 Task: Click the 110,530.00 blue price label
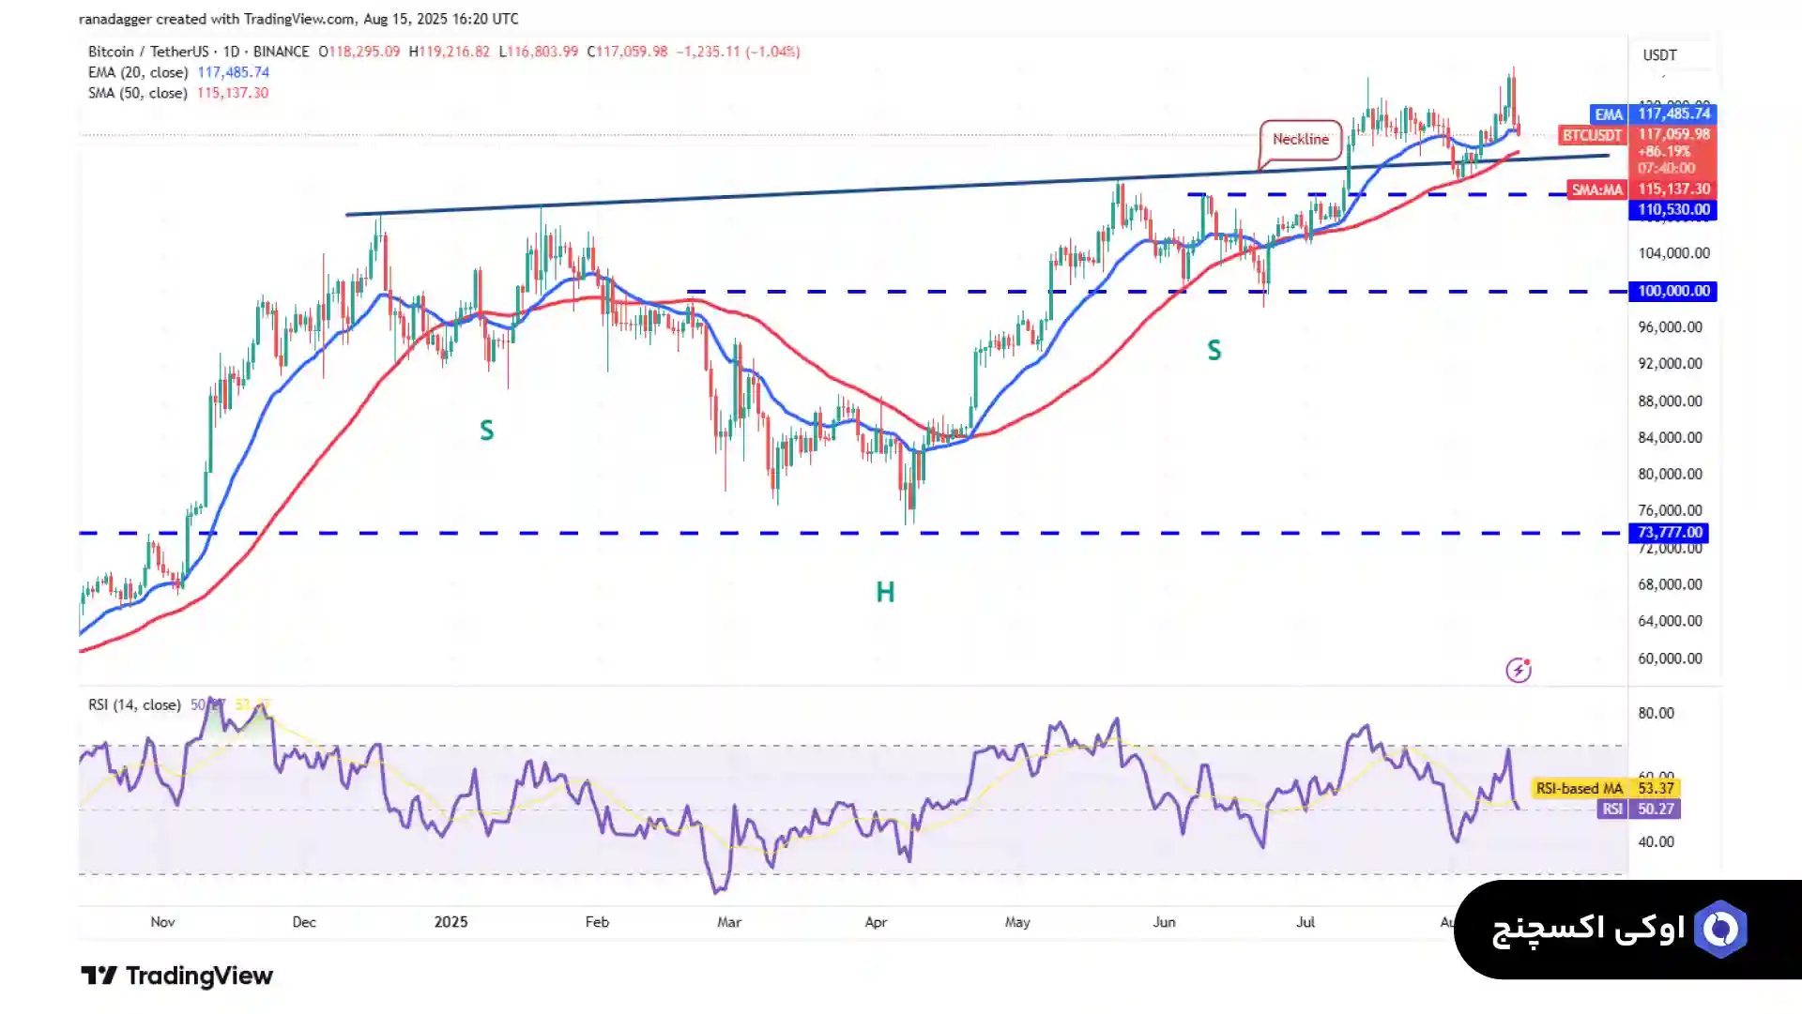(x=1673, y=210)
